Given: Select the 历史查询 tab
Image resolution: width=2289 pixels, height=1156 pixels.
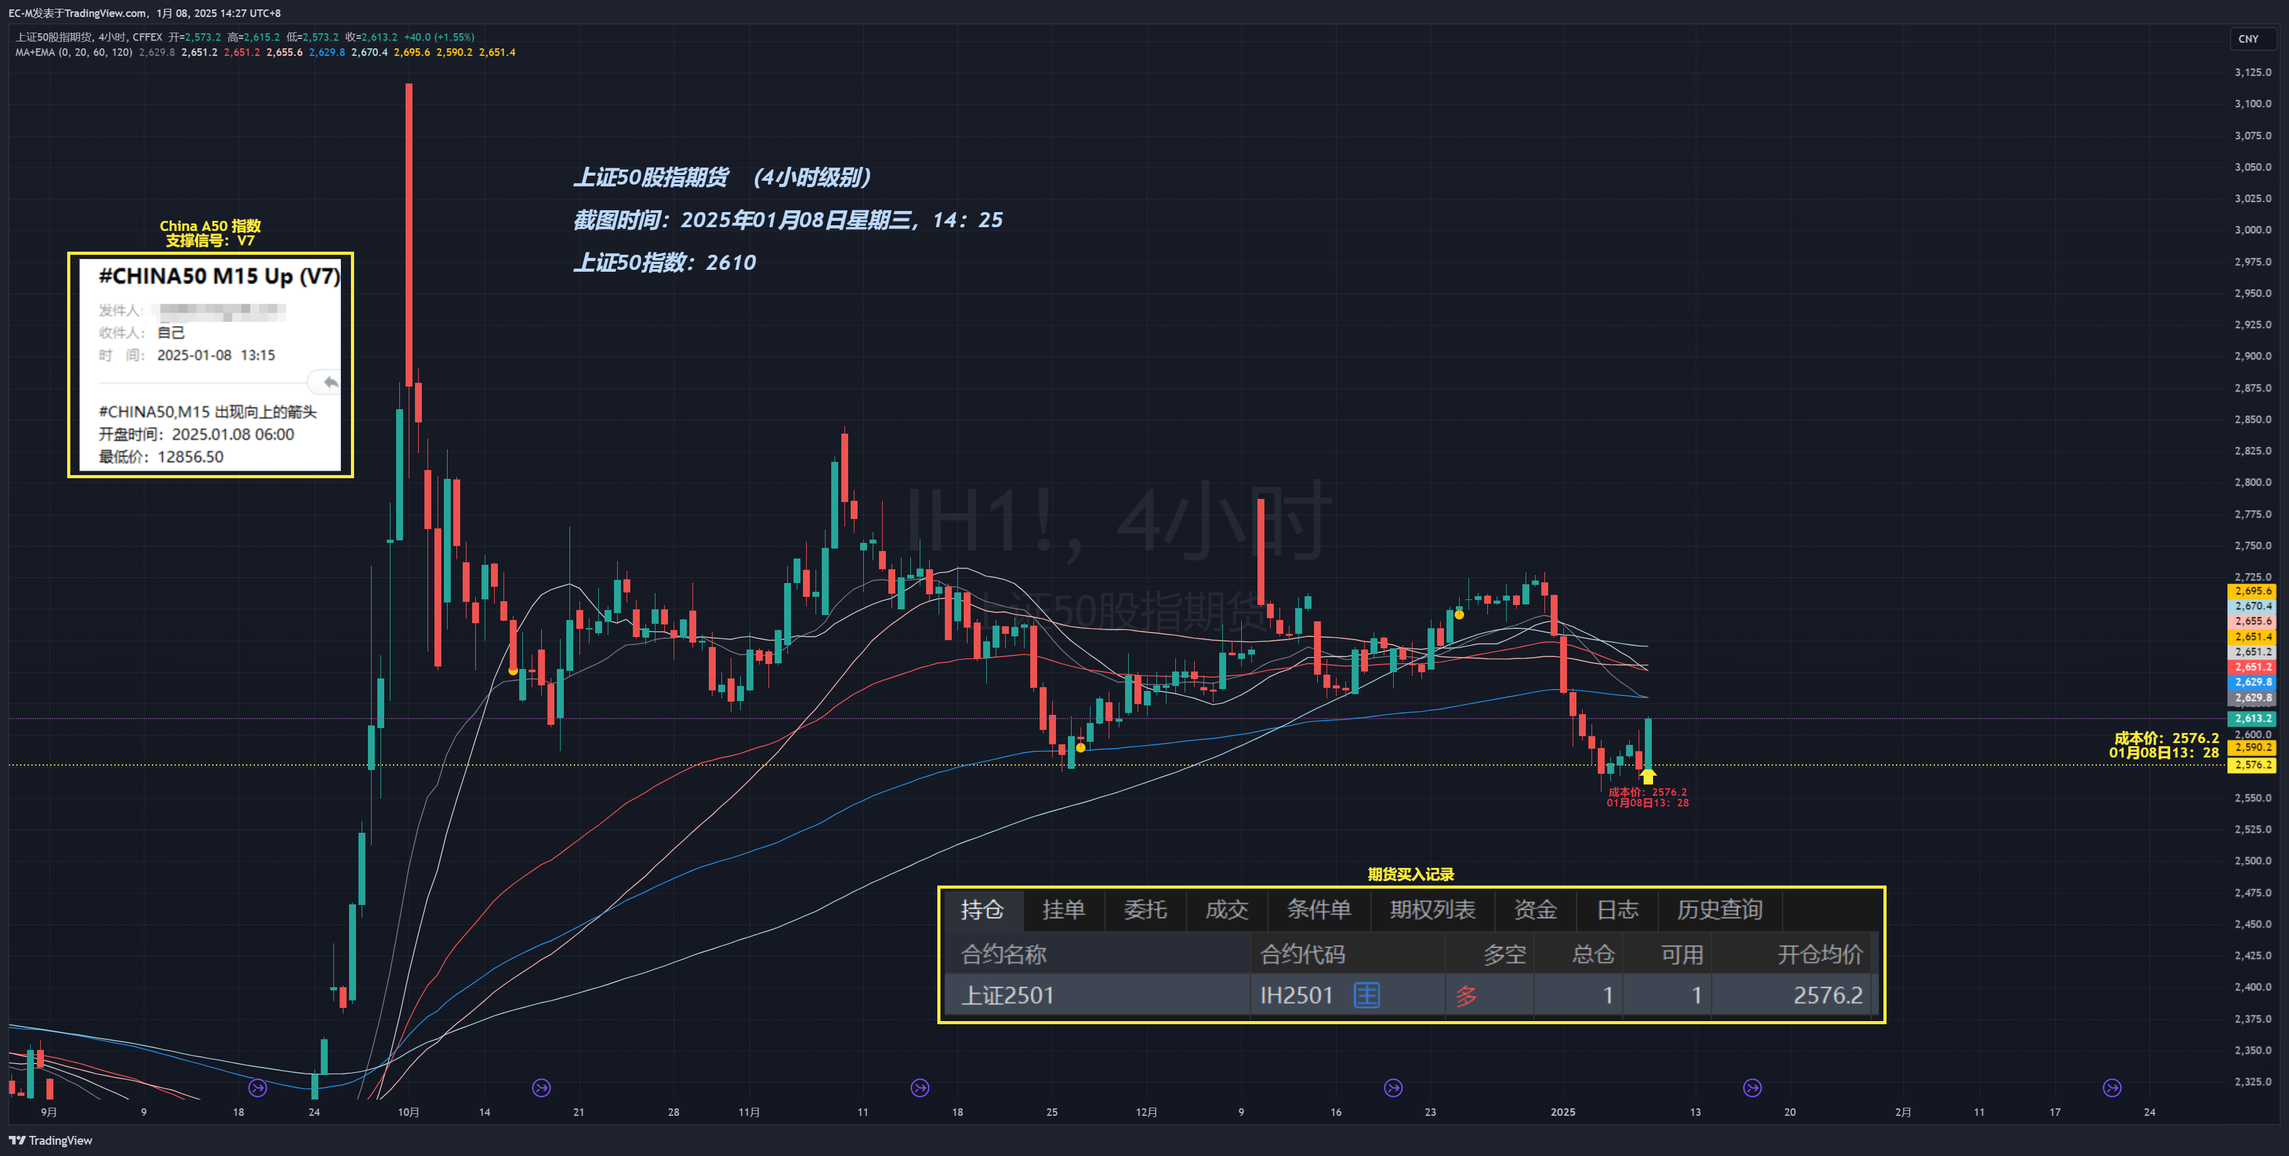Looking at the screenshot, I should point(1720,910).
